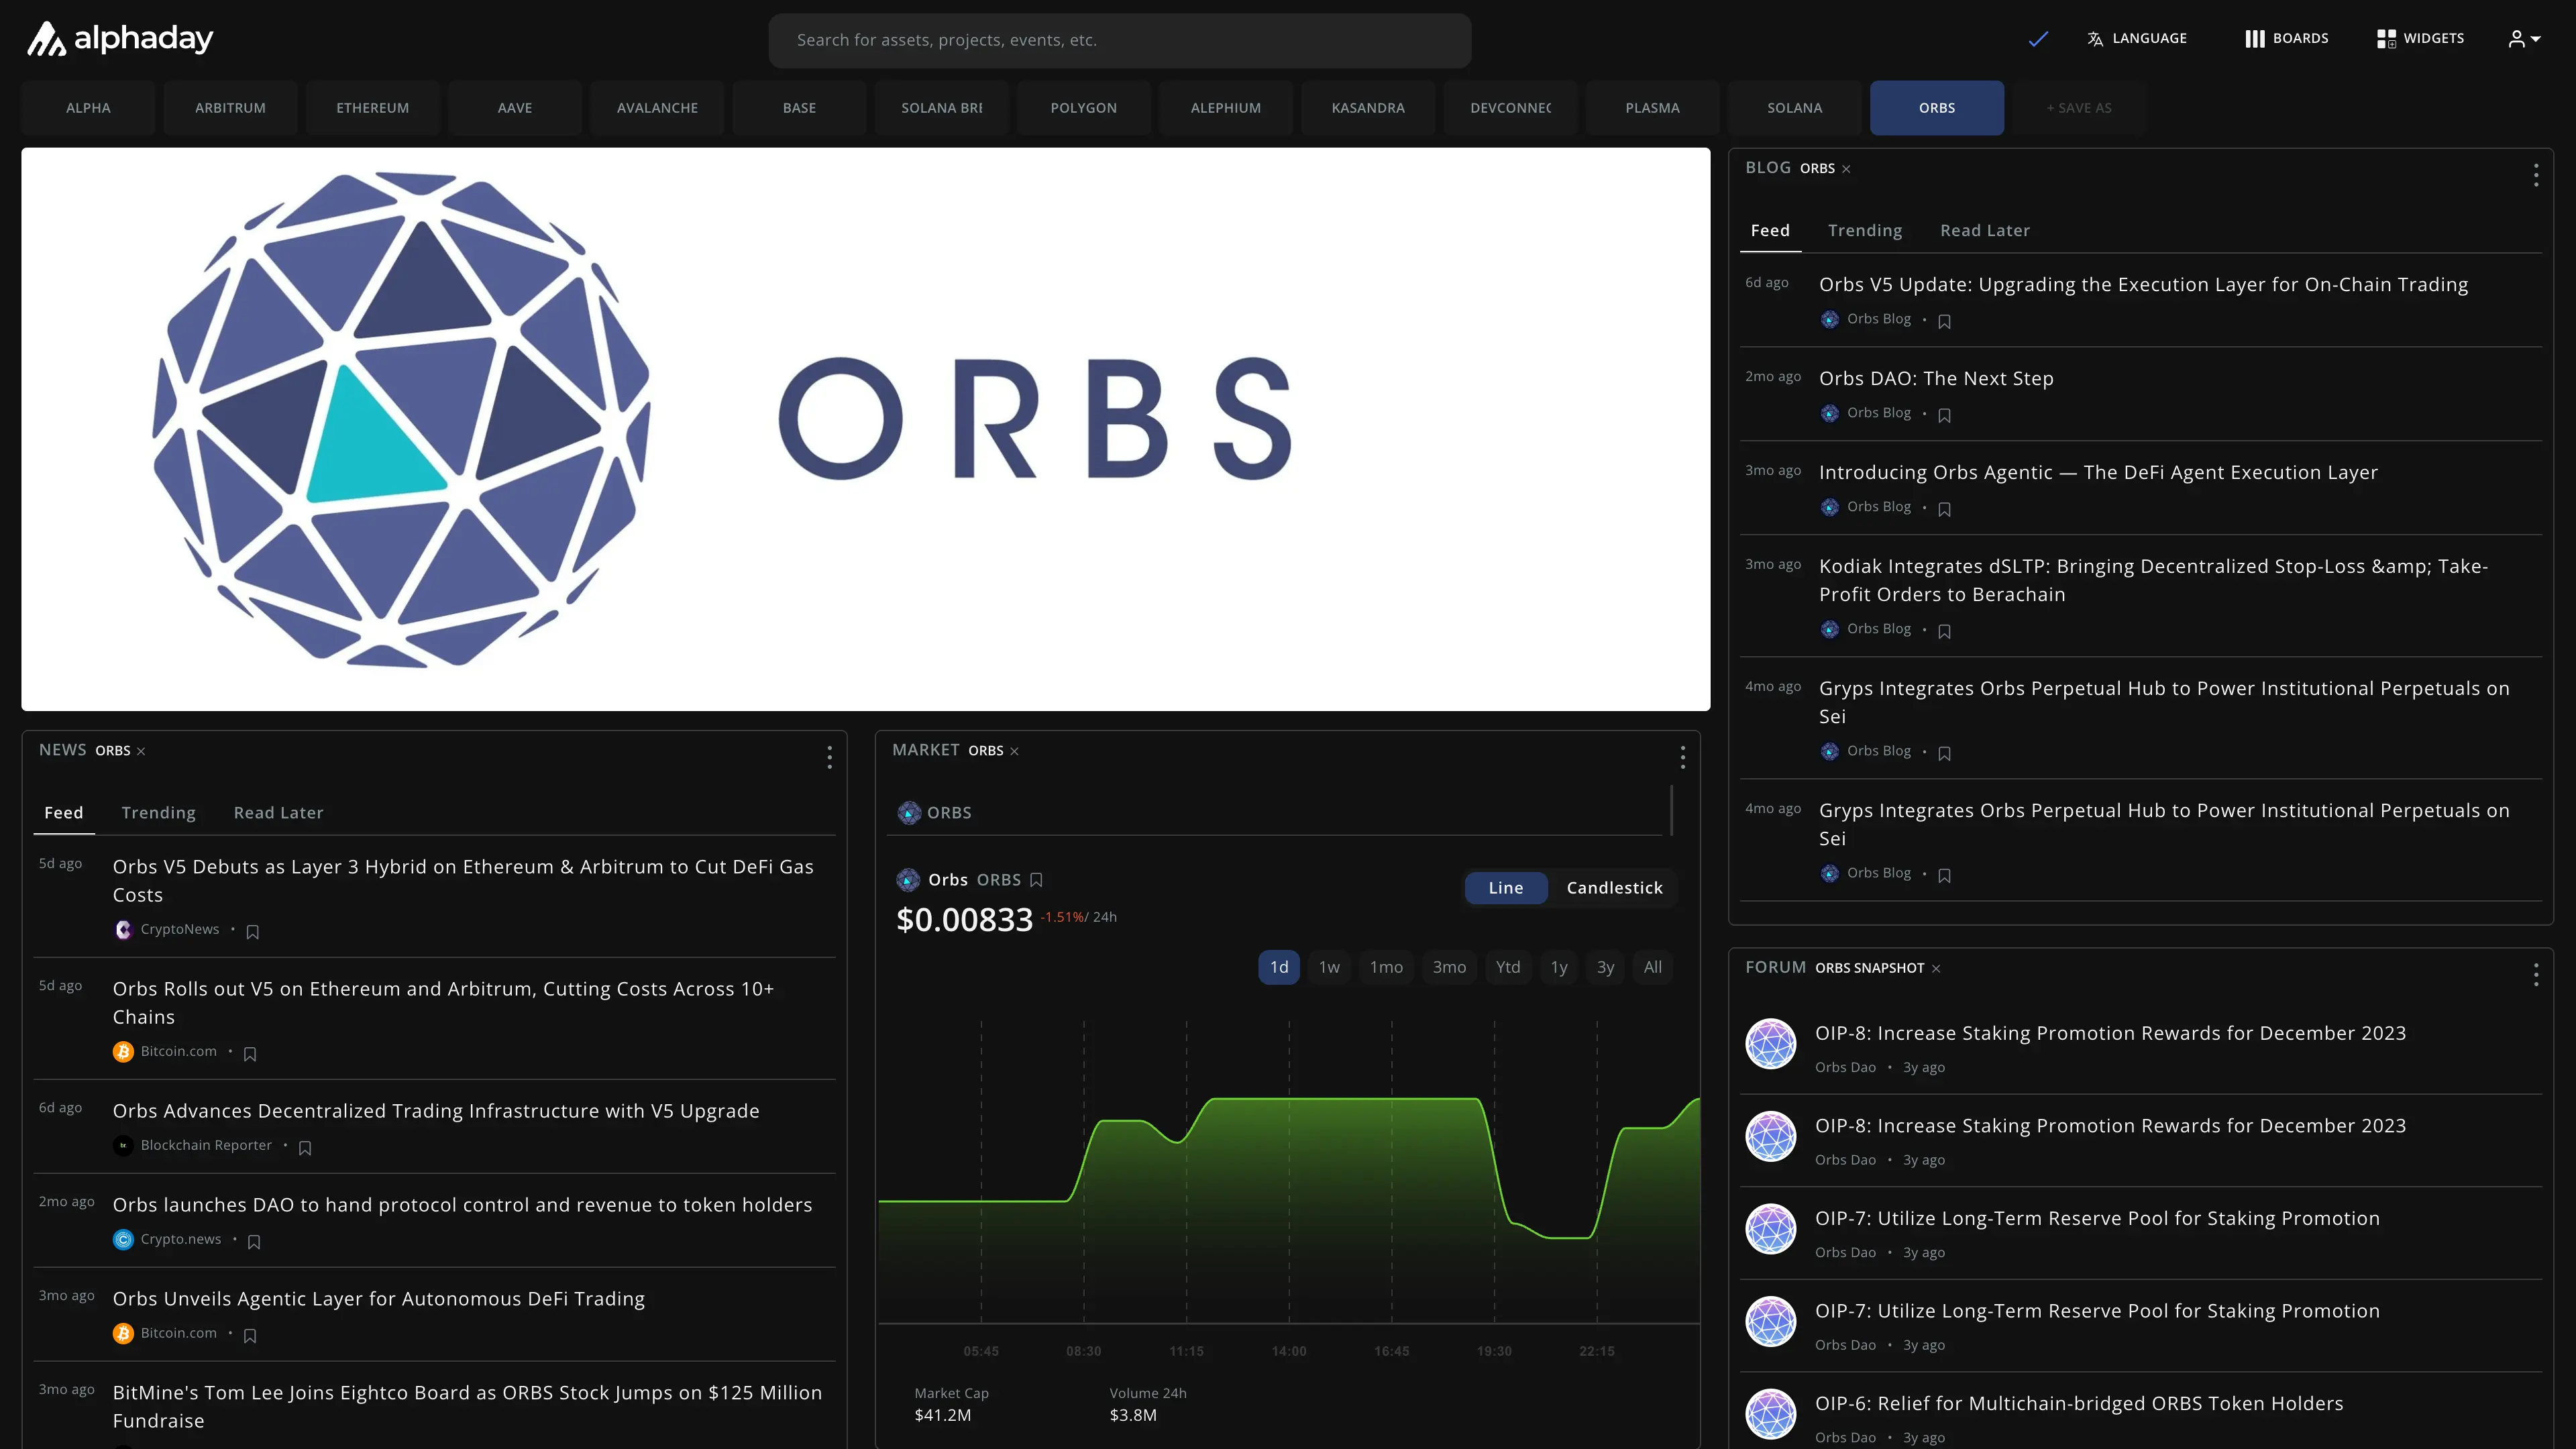Set chart range to 3mo
The width and height of the screenshot is (2576, 1449).
pyautogui.click(x=1449, y=967)
